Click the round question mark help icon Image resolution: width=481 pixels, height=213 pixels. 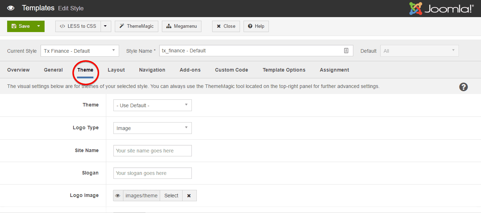pyautogui.click(x=463, y=87)
